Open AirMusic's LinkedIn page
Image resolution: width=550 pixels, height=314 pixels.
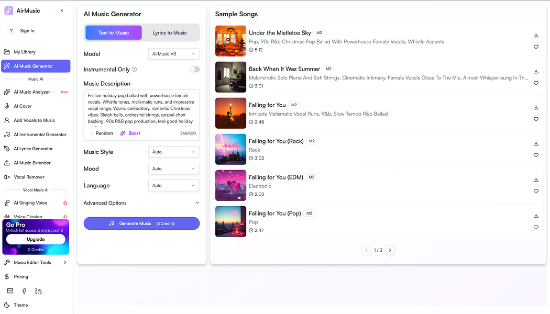click(38, 290)
